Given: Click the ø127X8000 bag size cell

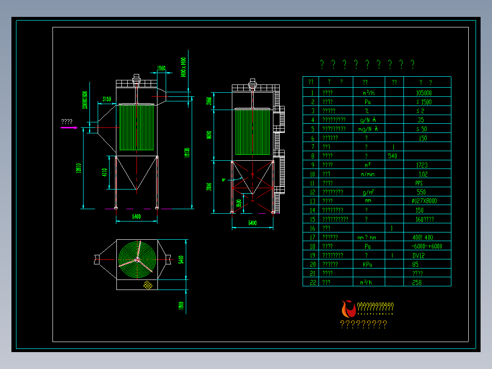Looking at the screenshot, I should point(424,201).
